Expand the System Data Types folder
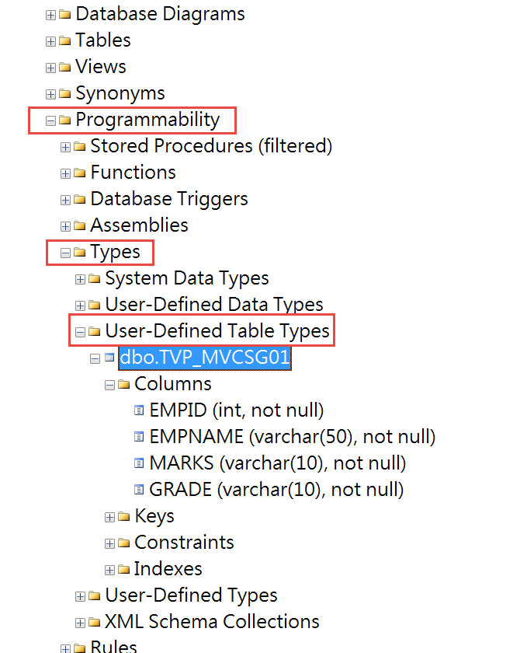The width and height of the screenshot is (527, 653). [x=80, y=279]
